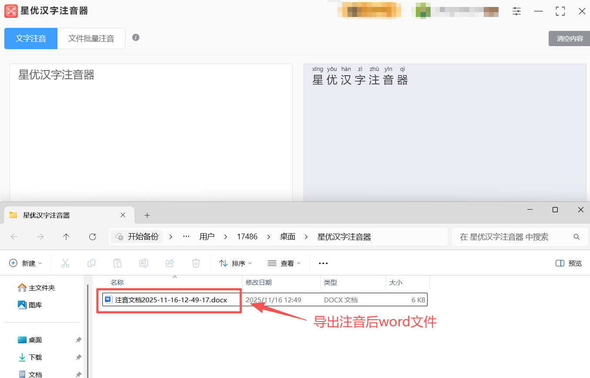Sort files by the 修改日期 column header
This screenshot has width=590, height=378.
(x=259, y=282)
